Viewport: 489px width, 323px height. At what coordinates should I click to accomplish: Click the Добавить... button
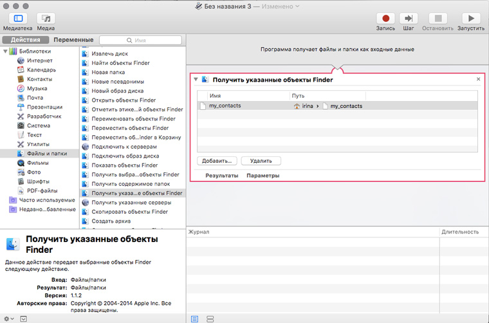pos(217,161)
